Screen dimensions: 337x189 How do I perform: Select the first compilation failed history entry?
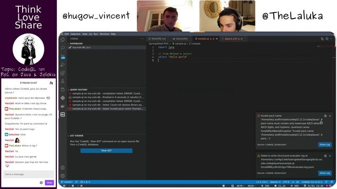click(107, 93)
